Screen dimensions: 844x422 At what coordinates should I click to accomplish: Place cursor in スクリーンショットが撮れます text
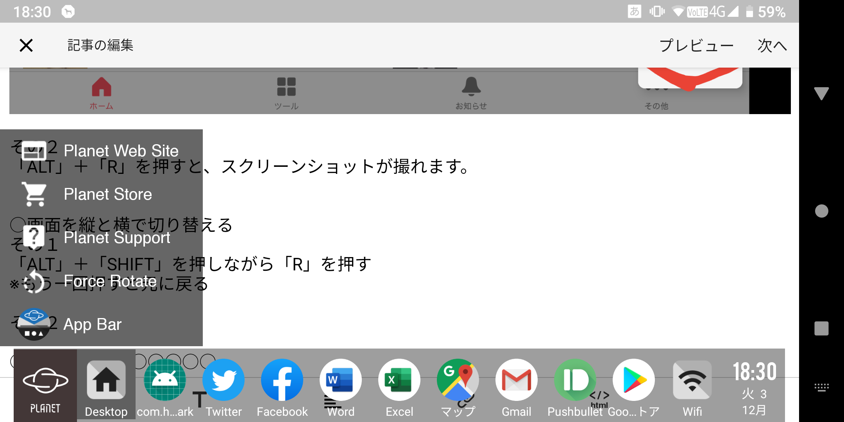point(346,166)
